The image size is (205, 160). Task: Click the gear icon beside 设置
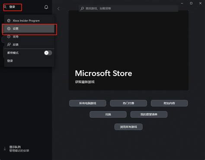9,29
